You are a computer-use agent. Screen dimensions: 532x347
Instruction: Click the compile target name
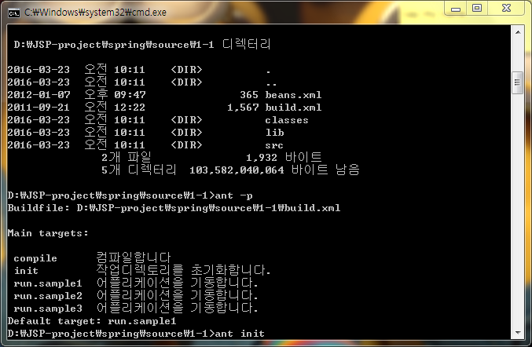click(35, 258)
